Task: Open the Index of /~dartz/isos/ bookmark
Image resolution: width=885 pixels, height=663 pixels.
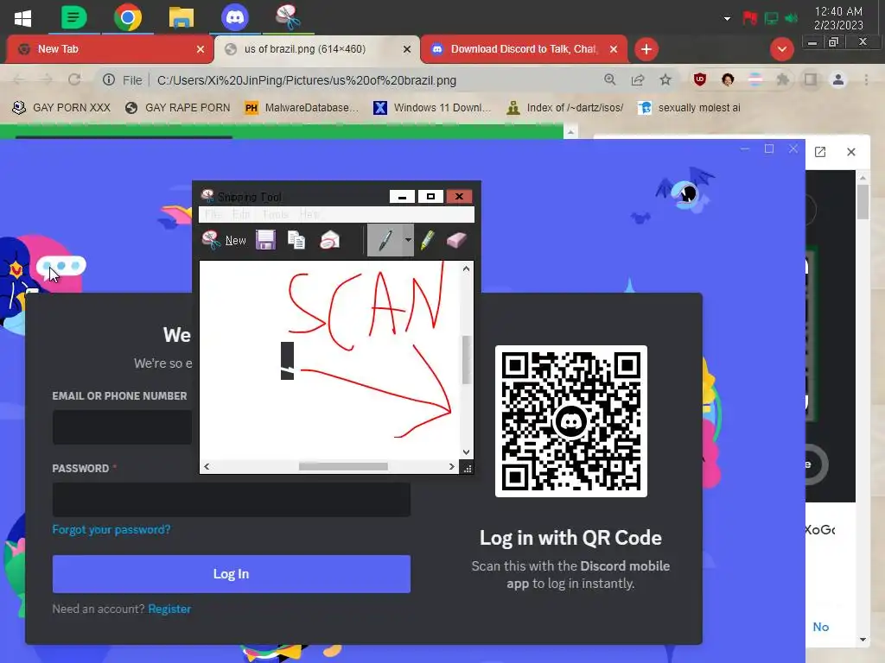Action: click(x=565, y=108)
